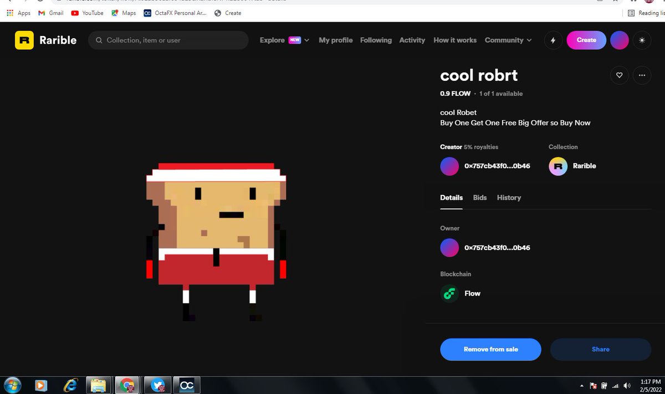Open the Activity page
Image resolution: width=665 pixels, height=394 pixels.
click(412, 40)
